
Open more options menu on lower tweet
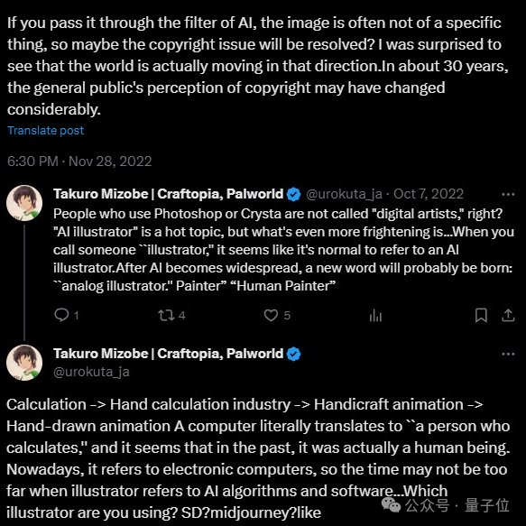pyautogui.click(x=508, y=354)
